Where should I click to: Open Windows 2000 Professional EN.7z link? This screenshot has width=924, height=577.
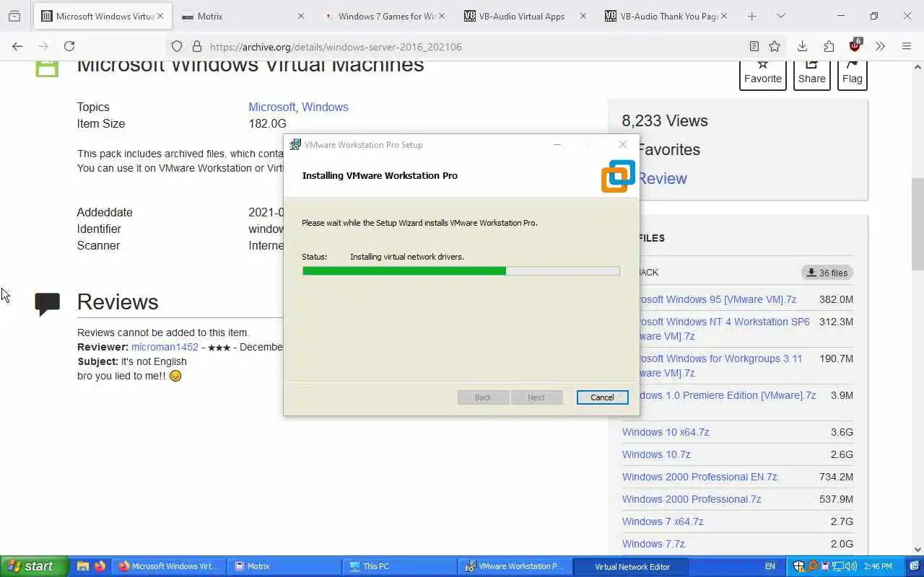click(699, 477)
